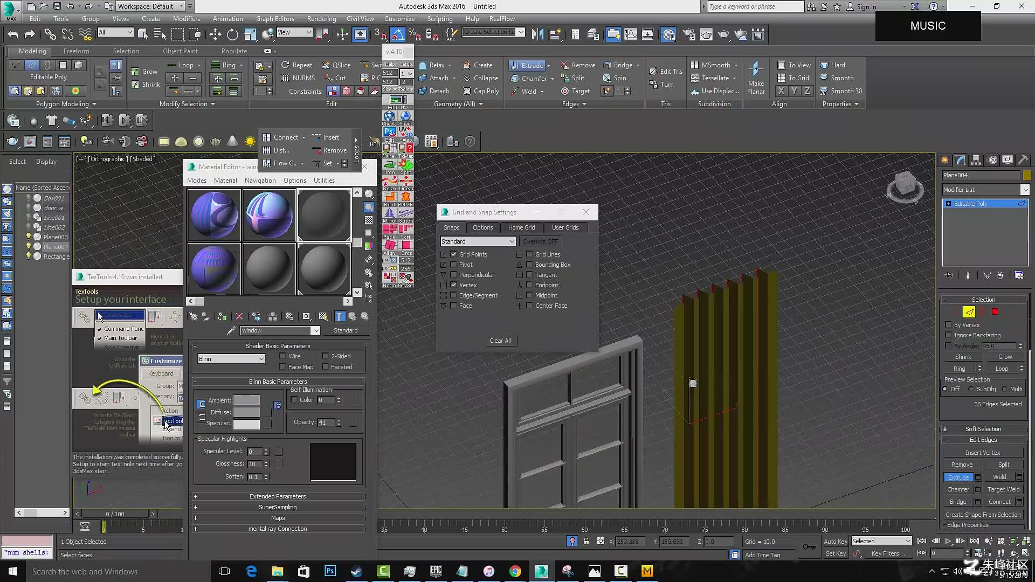Expand the Soft Selection rollout
The width and height of the screenshot is (1035, 582).
[x=983, y=429]
